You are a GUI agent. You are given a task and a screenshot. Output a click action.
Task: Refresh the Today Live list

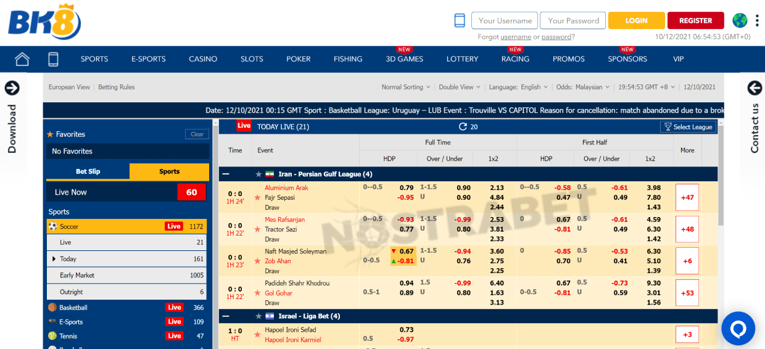pos(463,126)
